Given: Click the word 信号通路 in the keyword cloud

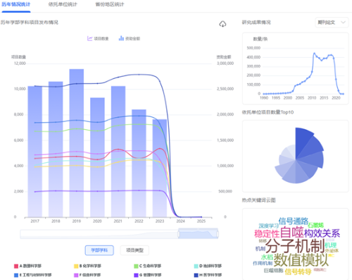Looking at the screenshot, I should 294,221.
